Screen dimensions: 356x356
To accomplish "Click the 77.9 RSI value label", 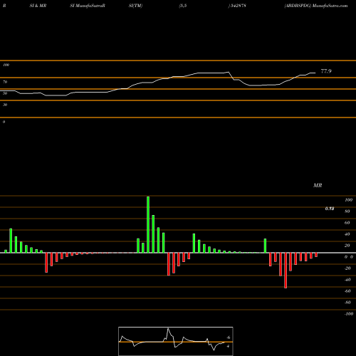I will click(x=326, y=71).
